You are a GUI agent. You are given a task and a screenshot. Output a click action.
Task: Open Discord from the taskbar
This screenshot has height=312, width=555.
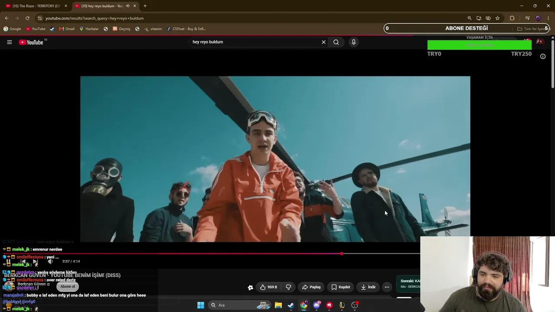click(x=317, y=305)
